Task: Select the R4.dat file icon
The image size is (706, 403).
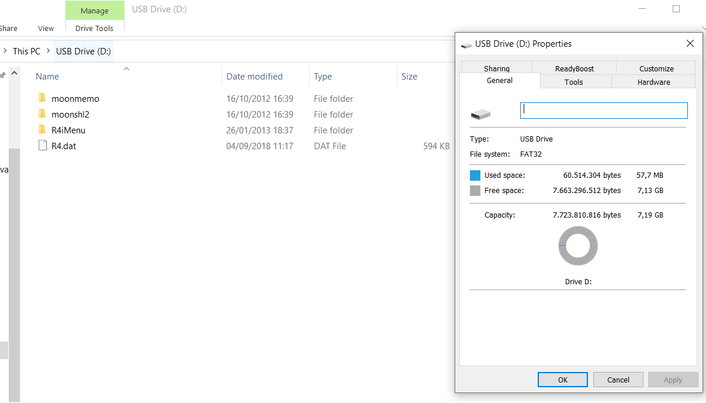Action: point(42,146)
